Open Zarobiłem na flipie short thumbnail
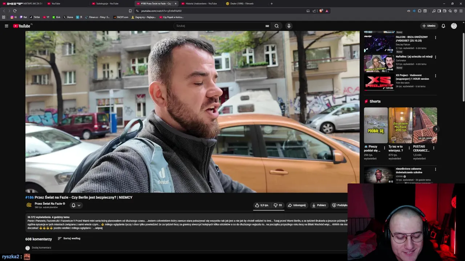 point(400,125)
